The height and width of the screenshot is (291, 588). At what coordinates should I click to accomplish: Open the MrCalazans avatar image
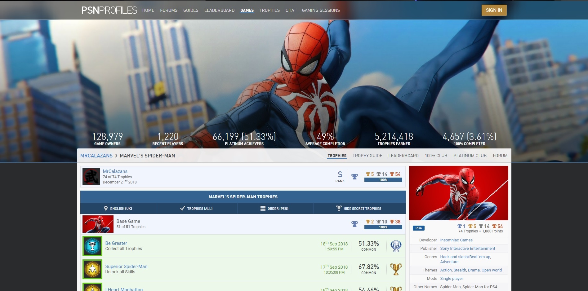pos(91,177)
